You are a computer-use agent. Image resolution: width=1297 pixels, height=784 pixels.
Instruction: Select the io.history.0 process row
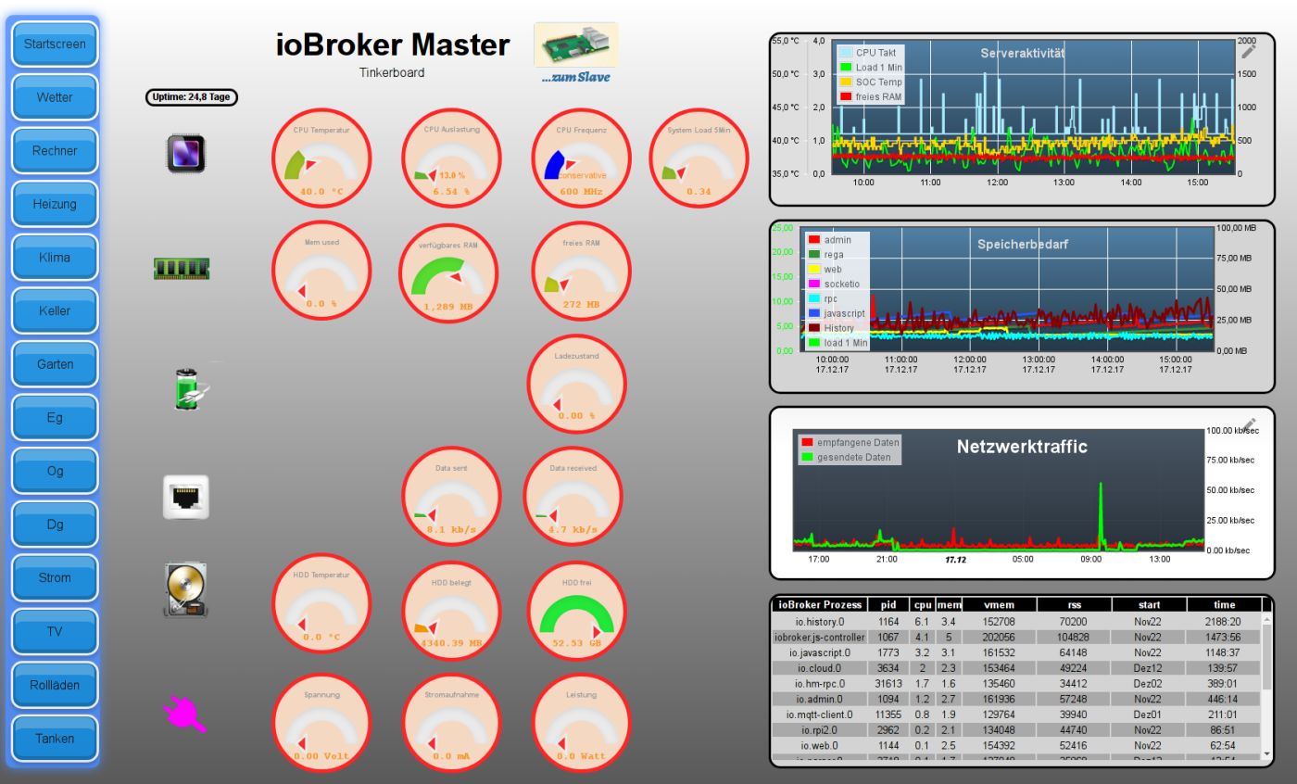click(1015, 621)
